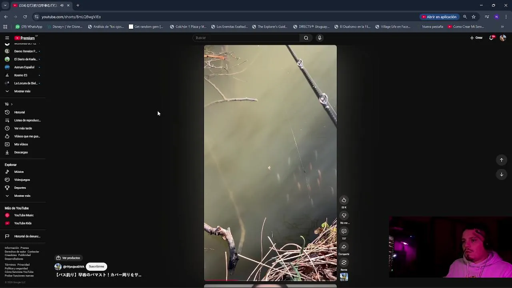Open a new browser tab
Image resolution: width=512 pixels, height=288 pixels.
(78, 6)
